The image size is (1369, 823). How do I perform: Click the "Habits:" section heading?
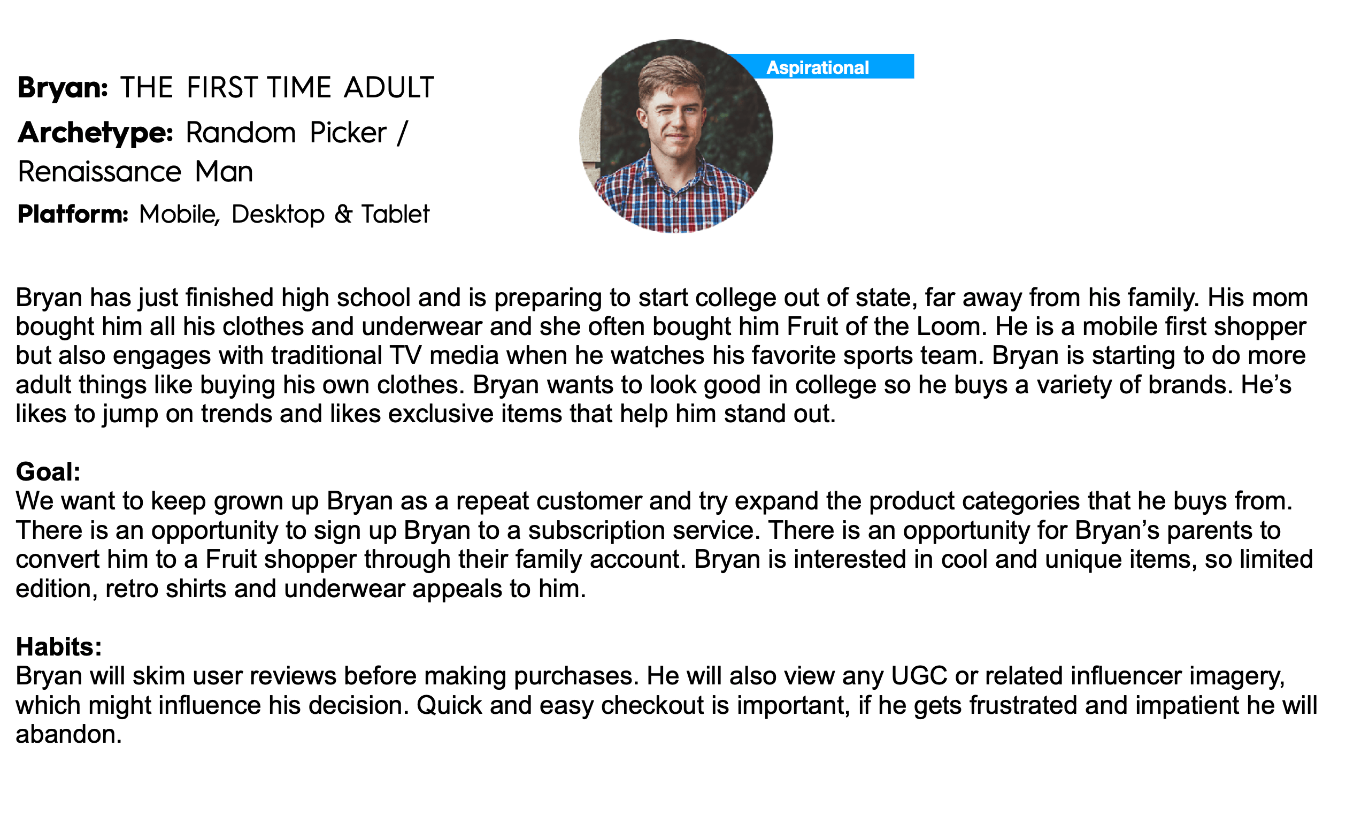59,646
